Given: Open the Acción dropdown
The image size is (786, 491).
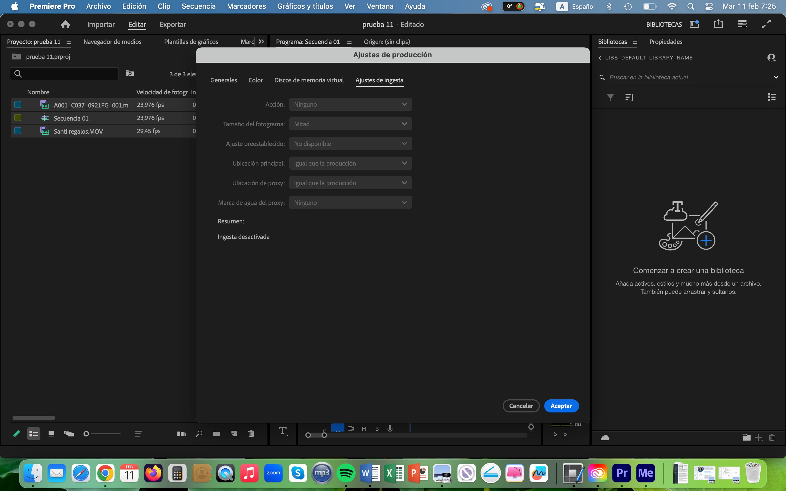Looking at the screenshot, I should coord(350,104).
